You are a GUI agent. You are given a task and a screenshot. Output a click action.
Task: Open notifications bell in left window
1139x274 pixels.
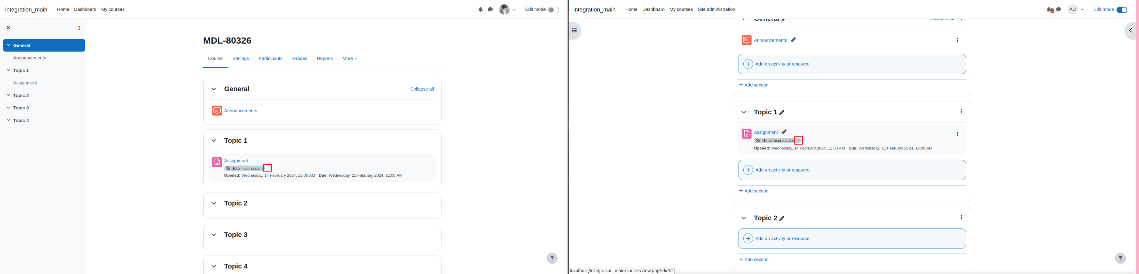(481, 9)
